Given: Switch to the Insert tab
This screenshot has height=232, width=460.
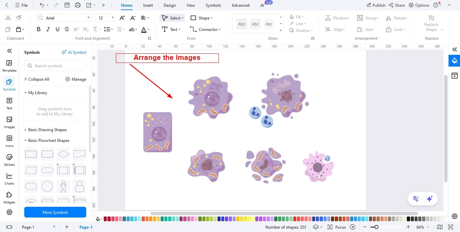Looking at the screenshot, I should [148, 5].
